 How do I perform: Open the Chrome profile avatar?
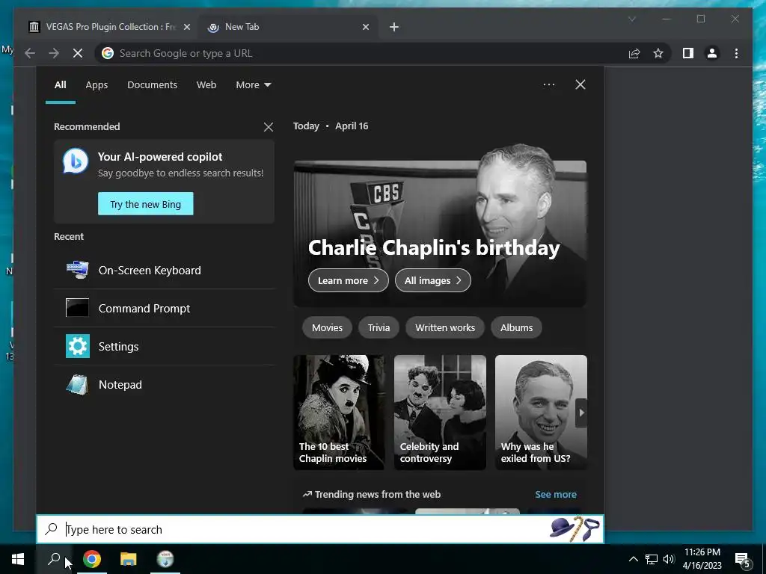click(x=712, y=53)
